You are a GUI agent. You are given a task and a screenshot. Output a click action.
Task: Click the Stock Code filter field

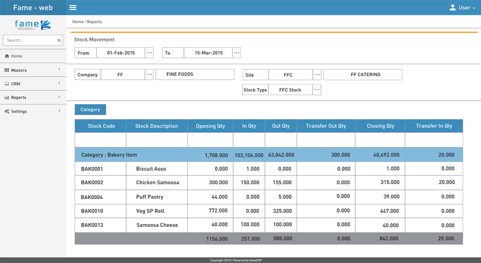point(100,140)
